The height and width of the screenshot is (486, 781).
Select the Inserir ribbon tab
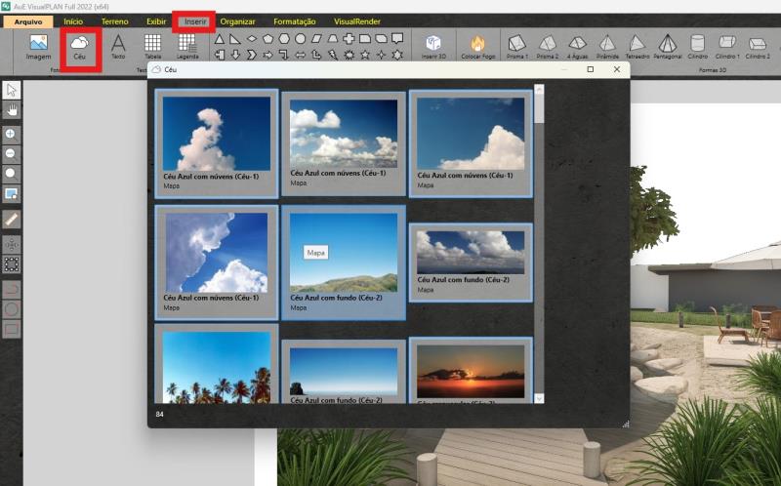[x=194, y=21]
